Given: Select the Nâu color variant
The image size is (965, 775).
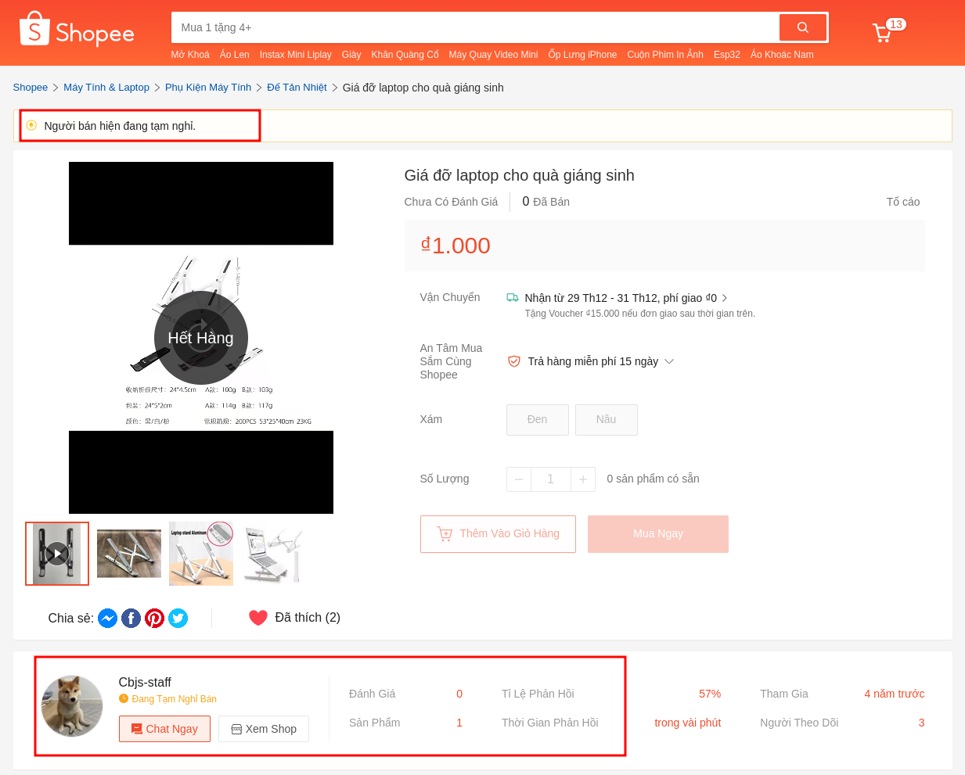Looking at the screenshot, I should click(607, 420).
